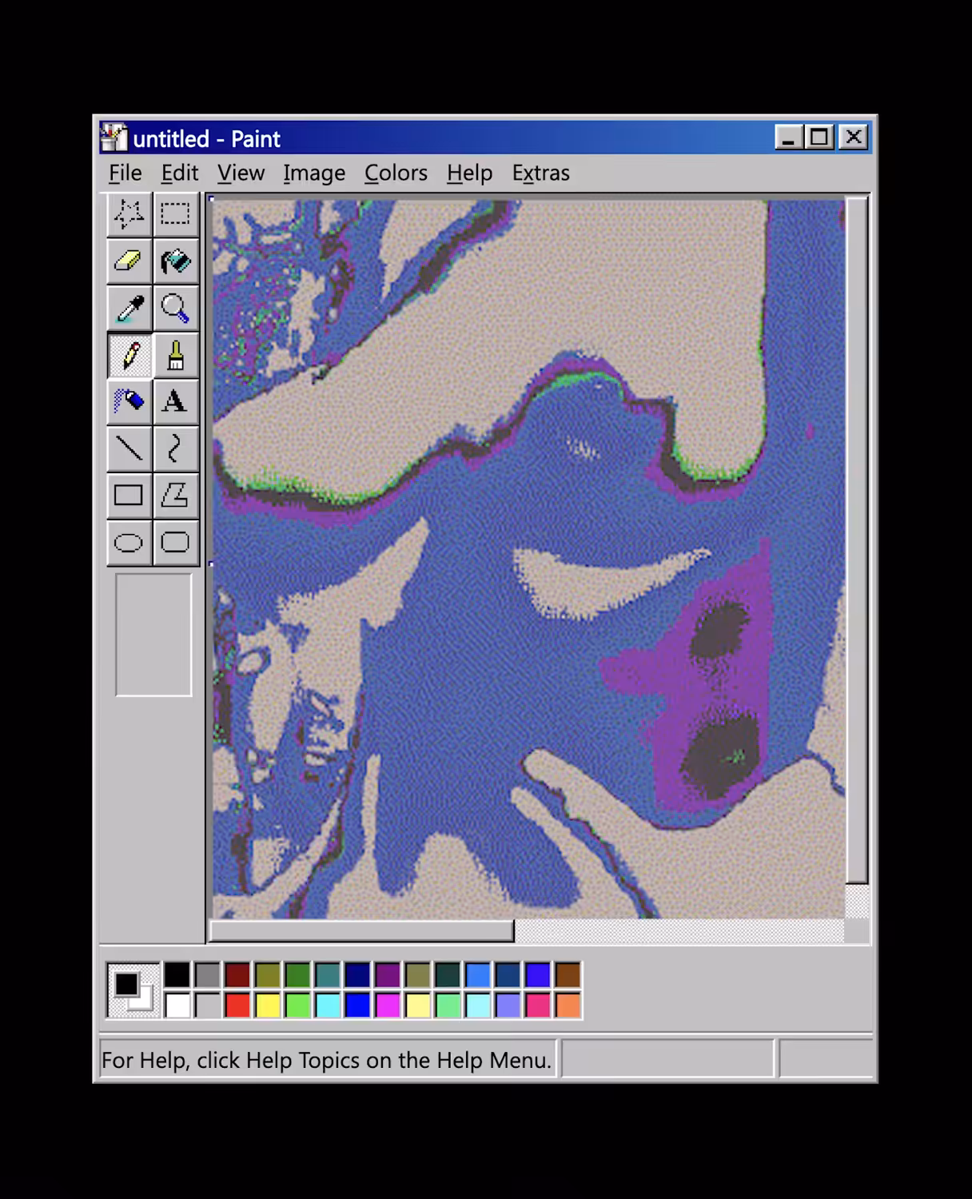This screenshot has height=1199, width=972.
Task: Select the dark purple swatch
Action: click(x=388, y=975)
